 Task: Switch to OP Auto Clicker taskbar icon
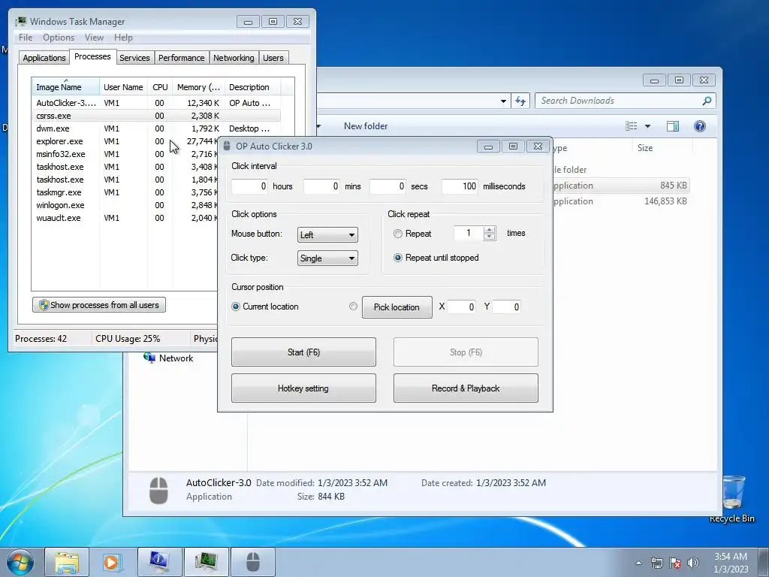[252, 562]
